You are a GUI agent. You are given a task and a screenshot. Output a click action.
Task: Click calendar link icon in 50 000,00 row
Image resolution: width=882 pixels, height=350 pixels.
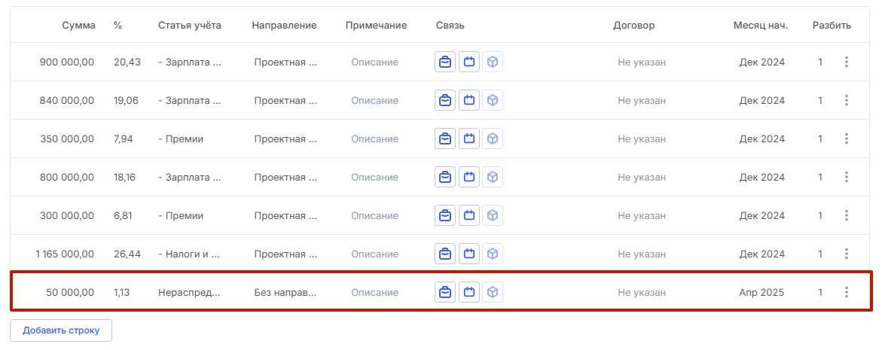tap(469, 292)
